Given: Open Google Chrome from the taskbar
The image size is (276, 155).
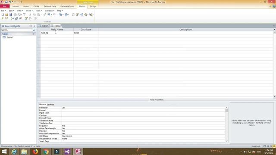Looking at the screenshot, I should pyautogui.click(x=46, y=152).
